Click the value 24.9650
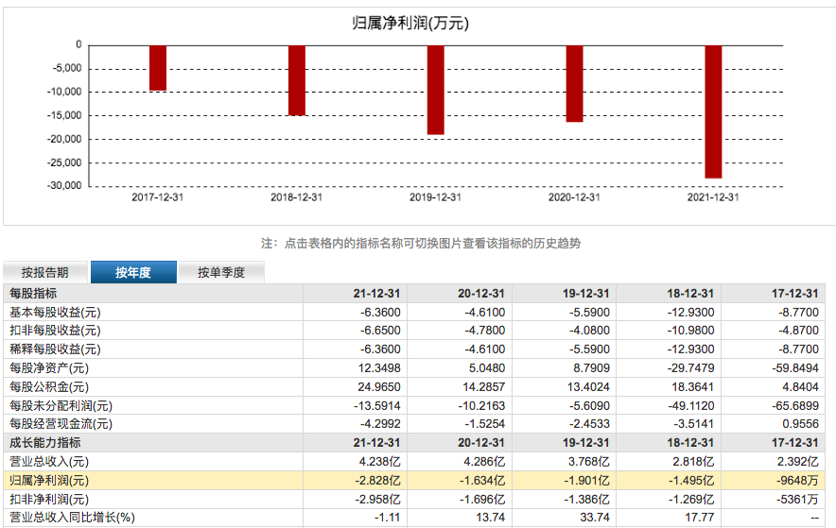 (379, 387)
